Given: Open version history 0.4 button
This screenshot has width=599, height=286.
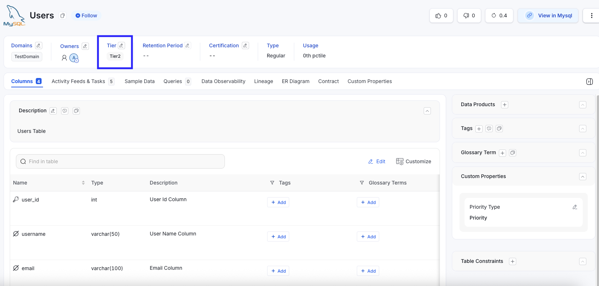Looking at the screenshot, I should pos(499,16).
